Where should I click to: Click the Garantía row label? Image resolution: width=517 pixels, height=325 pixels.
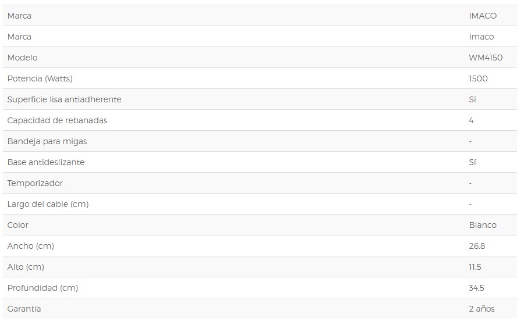coord(24,309)
